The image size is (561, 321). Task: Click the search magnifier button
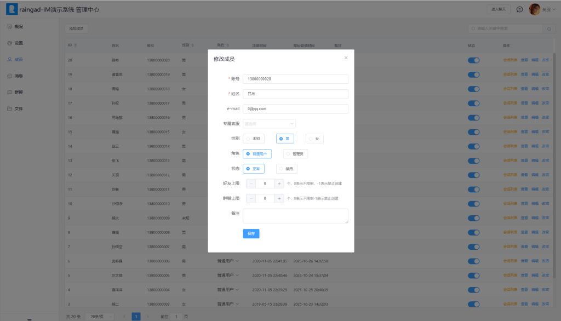click(474, 28)
